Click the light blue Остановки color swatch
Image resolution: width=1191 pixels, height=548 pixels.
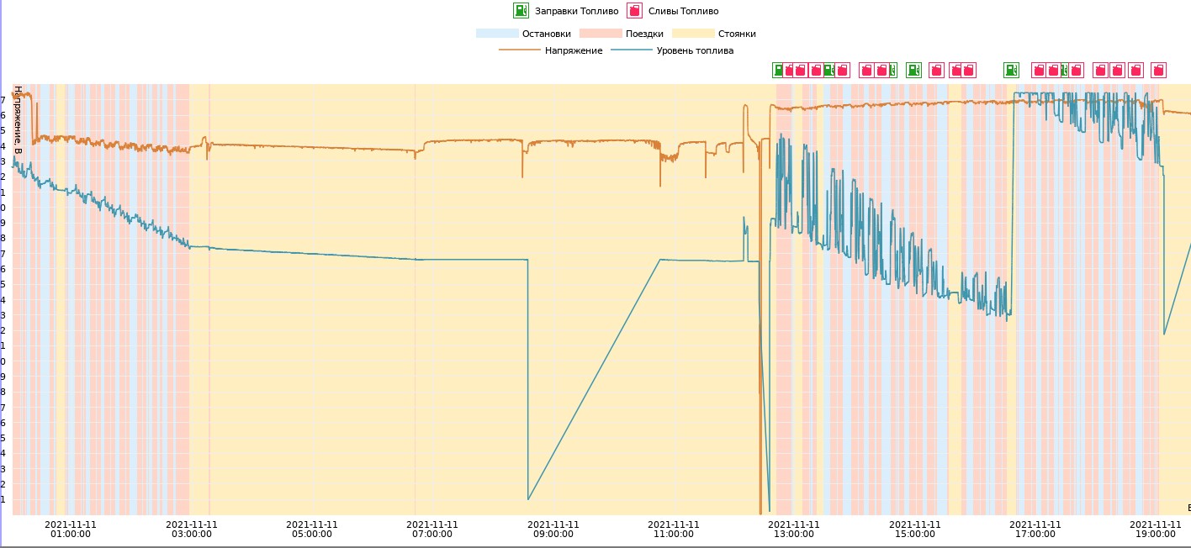[496, 34]
